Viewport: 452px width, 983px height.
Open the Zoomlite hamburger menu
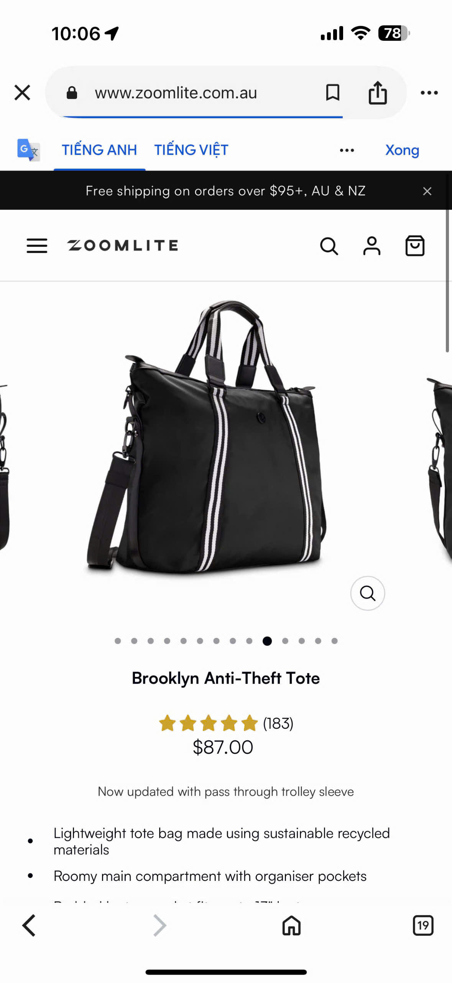37,245
